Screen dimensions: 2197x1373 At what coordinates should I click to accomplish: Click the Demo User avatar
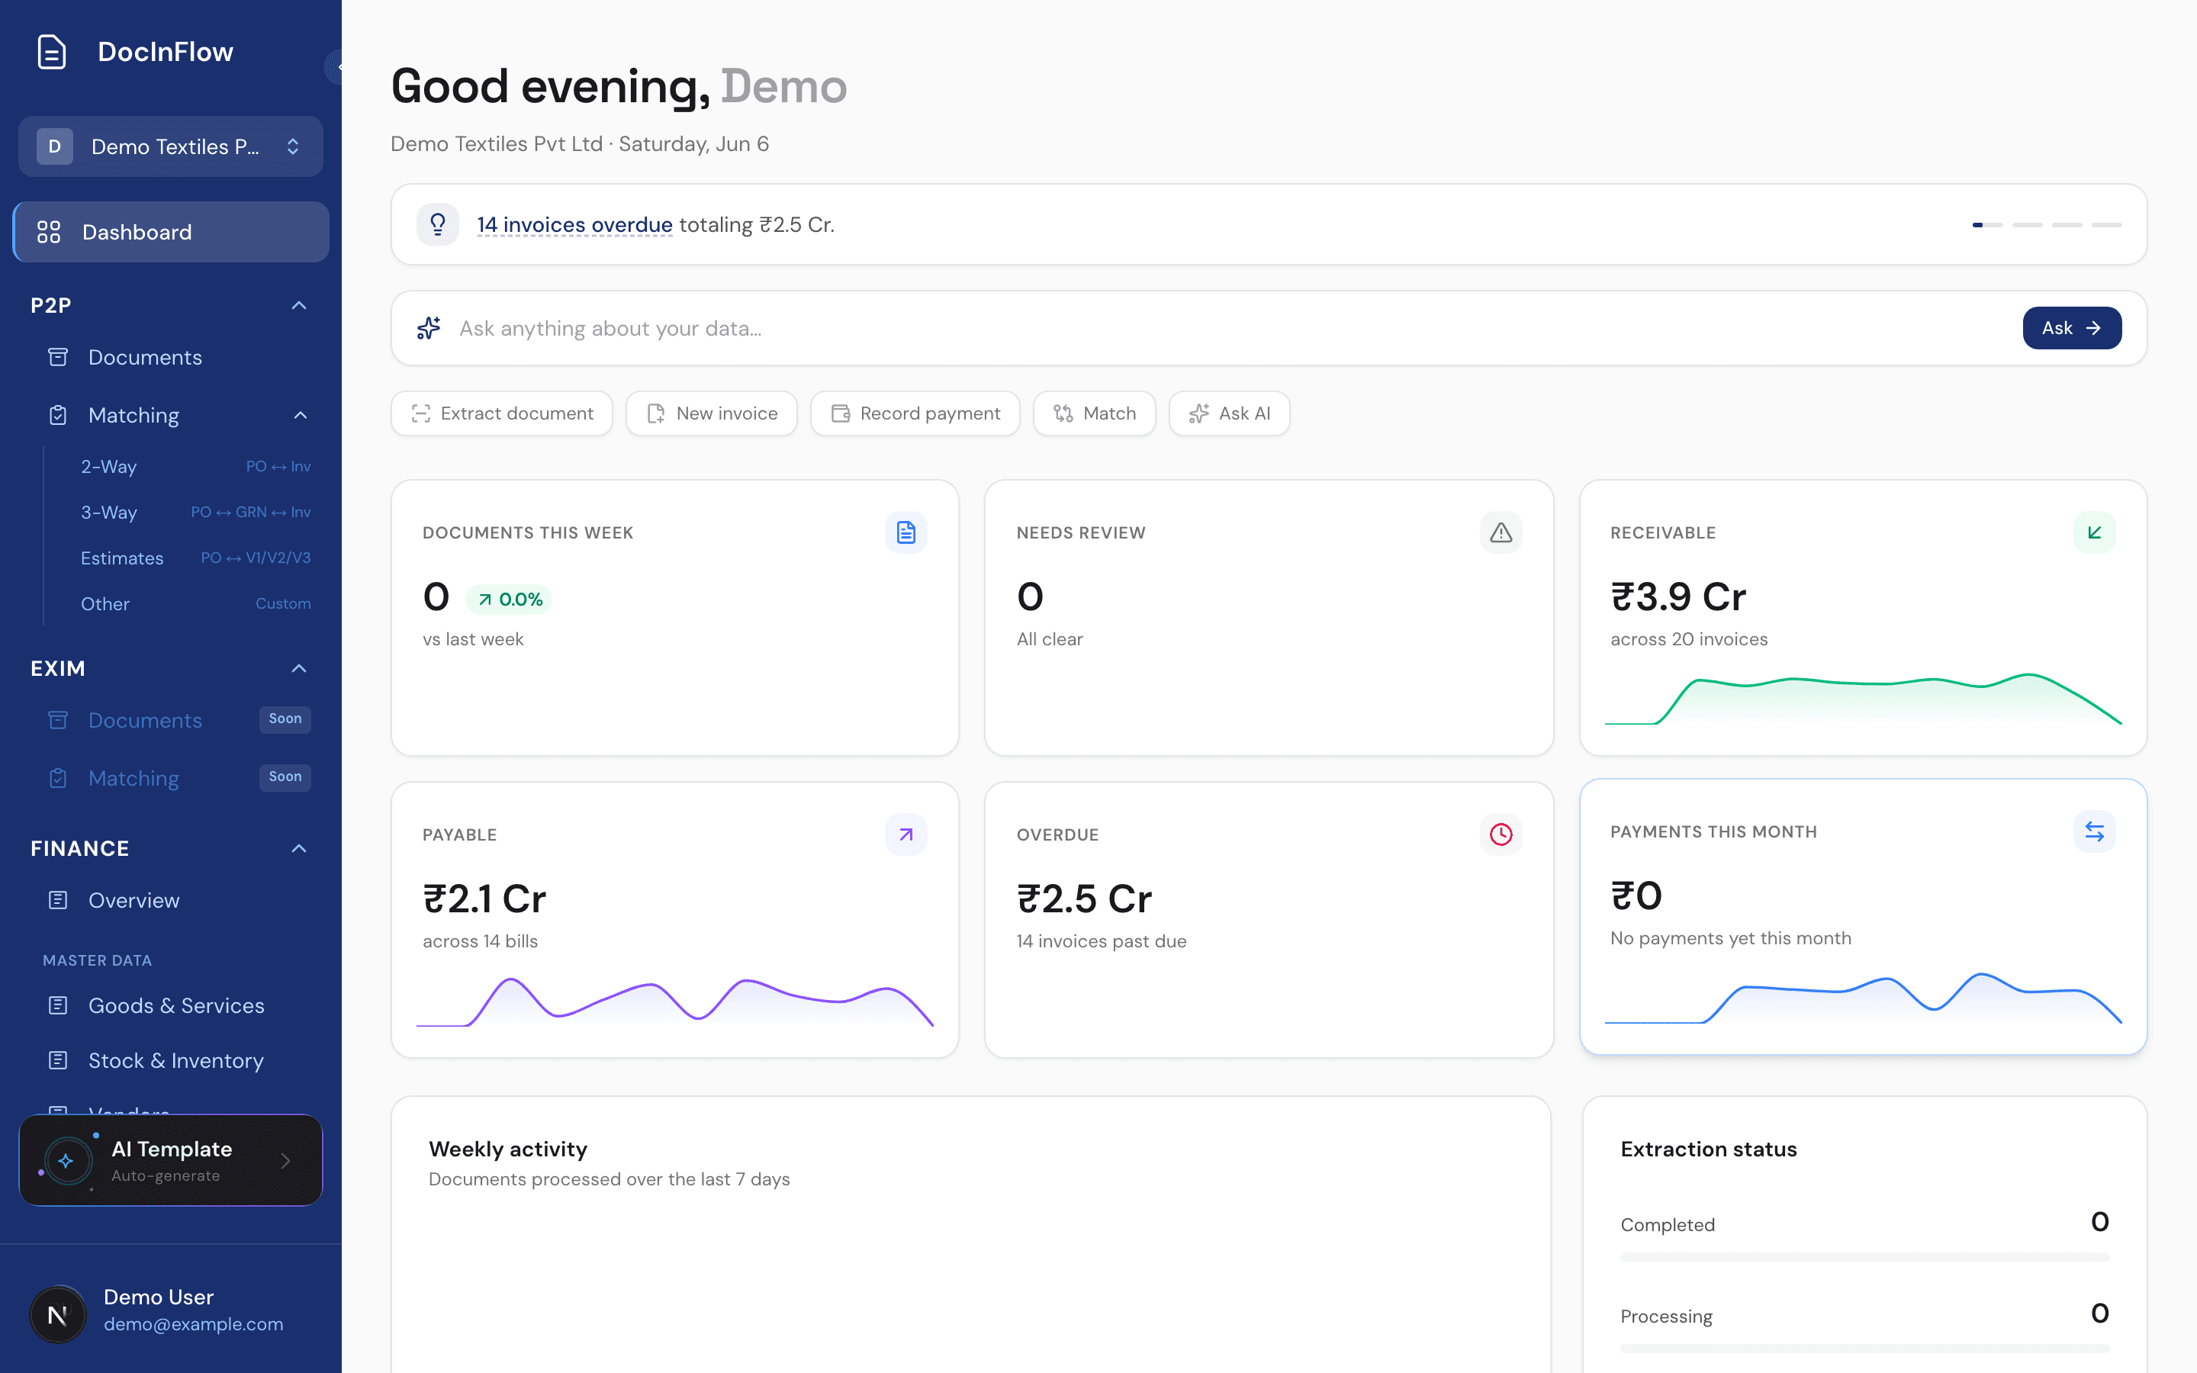57,1314
